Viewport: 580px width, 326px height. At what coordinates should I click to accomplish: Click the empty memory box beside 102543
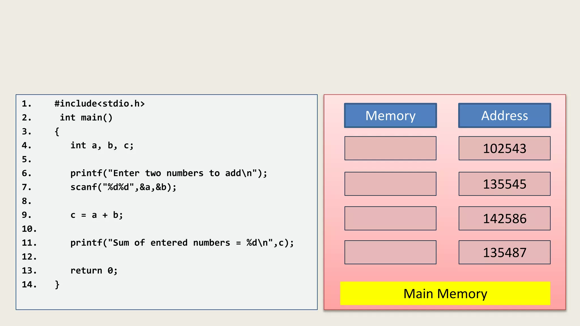[x=390, y=148]
